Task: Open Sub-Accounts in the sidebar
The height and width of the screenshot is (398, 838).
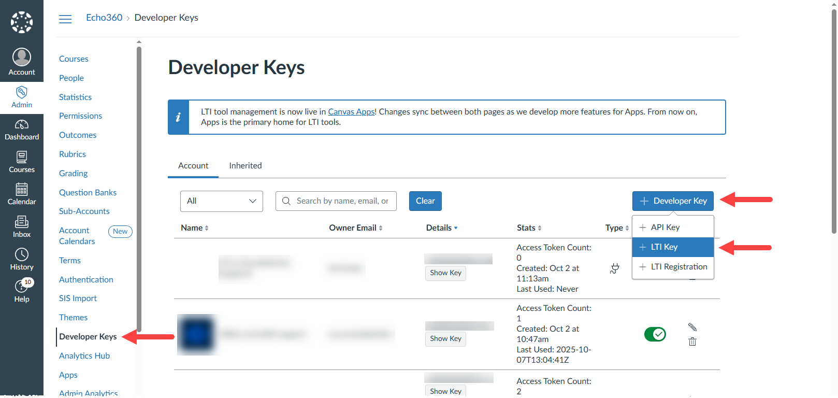Action: [84, 211]
